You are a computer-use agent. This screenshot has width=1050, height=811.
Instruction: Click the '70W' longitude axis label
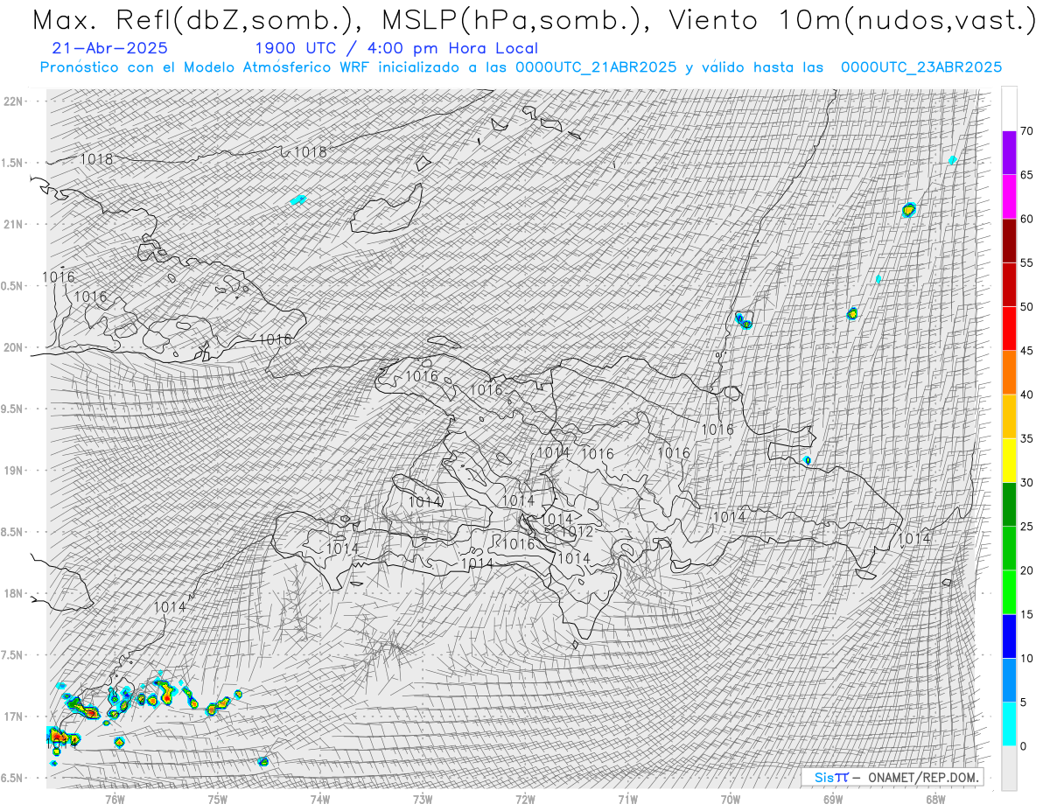coord(730,798)
